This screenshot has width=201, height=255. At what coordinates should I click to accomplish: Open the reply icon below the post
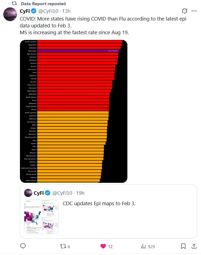coord(23,246)
